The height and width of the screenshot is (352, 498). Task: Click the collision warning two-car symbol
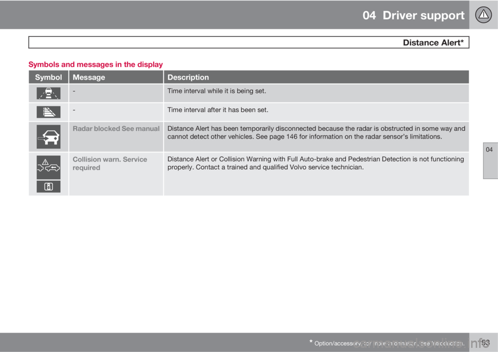point(49,167)
